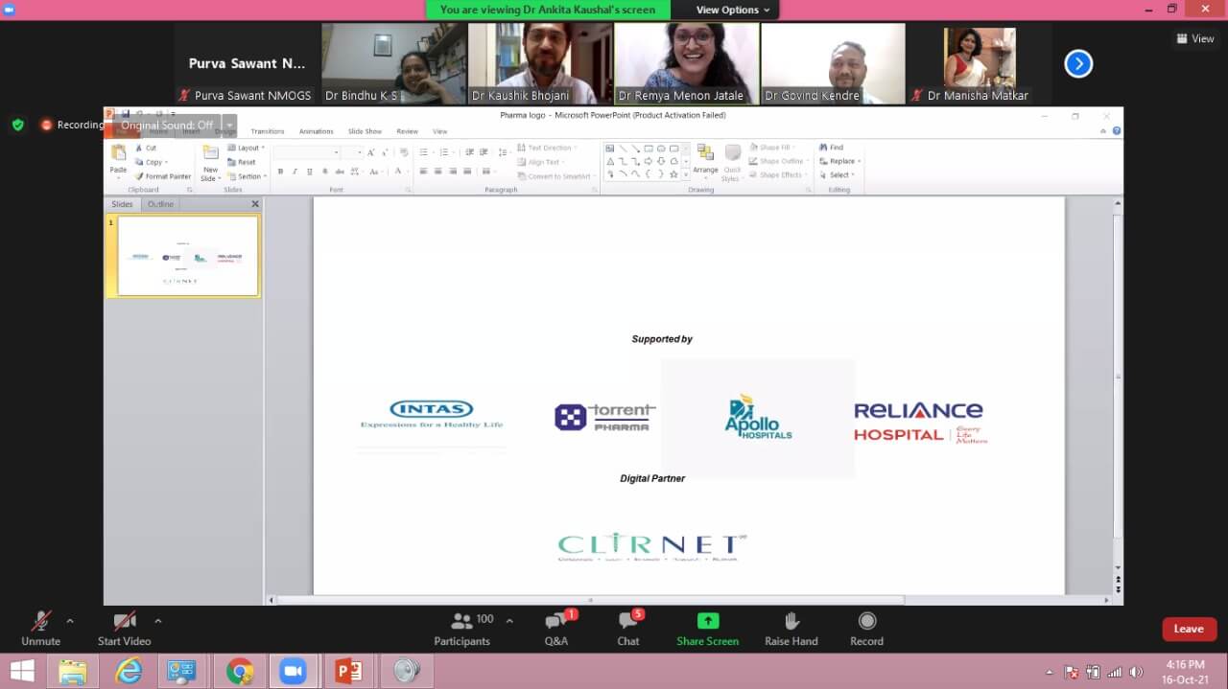Expand audio options arrow beside Unmute
The width and height of the screenshot is (1228, 689).
pos(70,621)
